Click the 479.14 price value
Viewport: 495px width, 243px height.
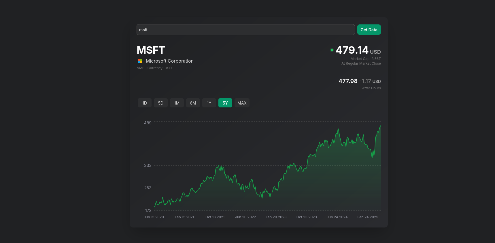click(x=352, y=50)
